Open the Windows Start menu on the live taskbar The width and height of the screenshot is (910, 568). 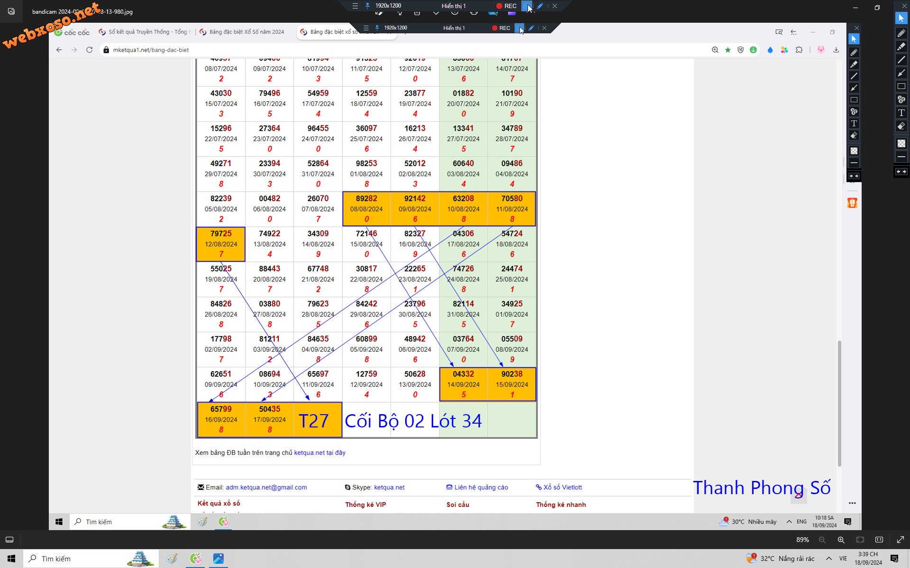(x=11, y=559)
